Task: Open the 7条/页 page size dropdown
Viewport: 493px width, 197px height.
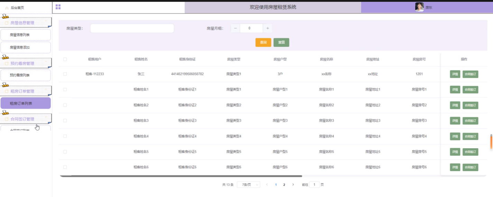Action: point(248,185)
